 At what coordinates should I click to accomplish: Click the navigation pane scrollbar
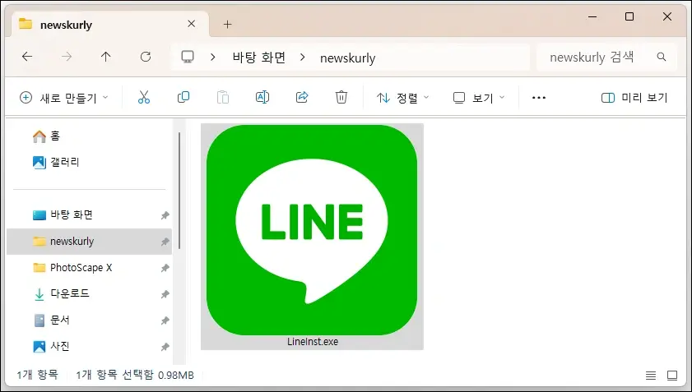179,190
